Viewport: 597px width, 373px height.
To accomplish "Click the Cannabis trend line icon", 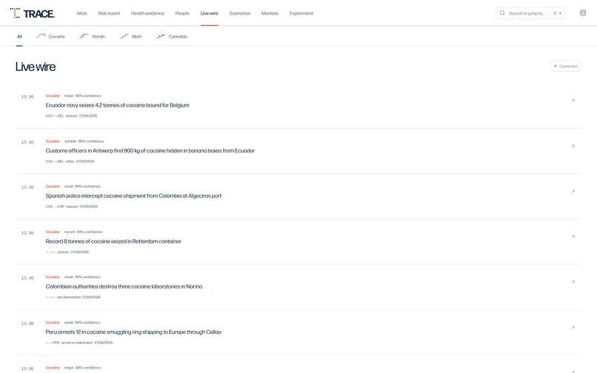I will 161,36.
